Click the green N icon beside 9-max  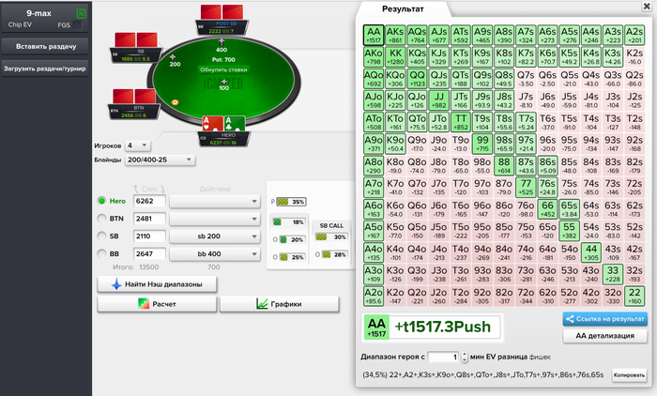(x=82, y=14)
